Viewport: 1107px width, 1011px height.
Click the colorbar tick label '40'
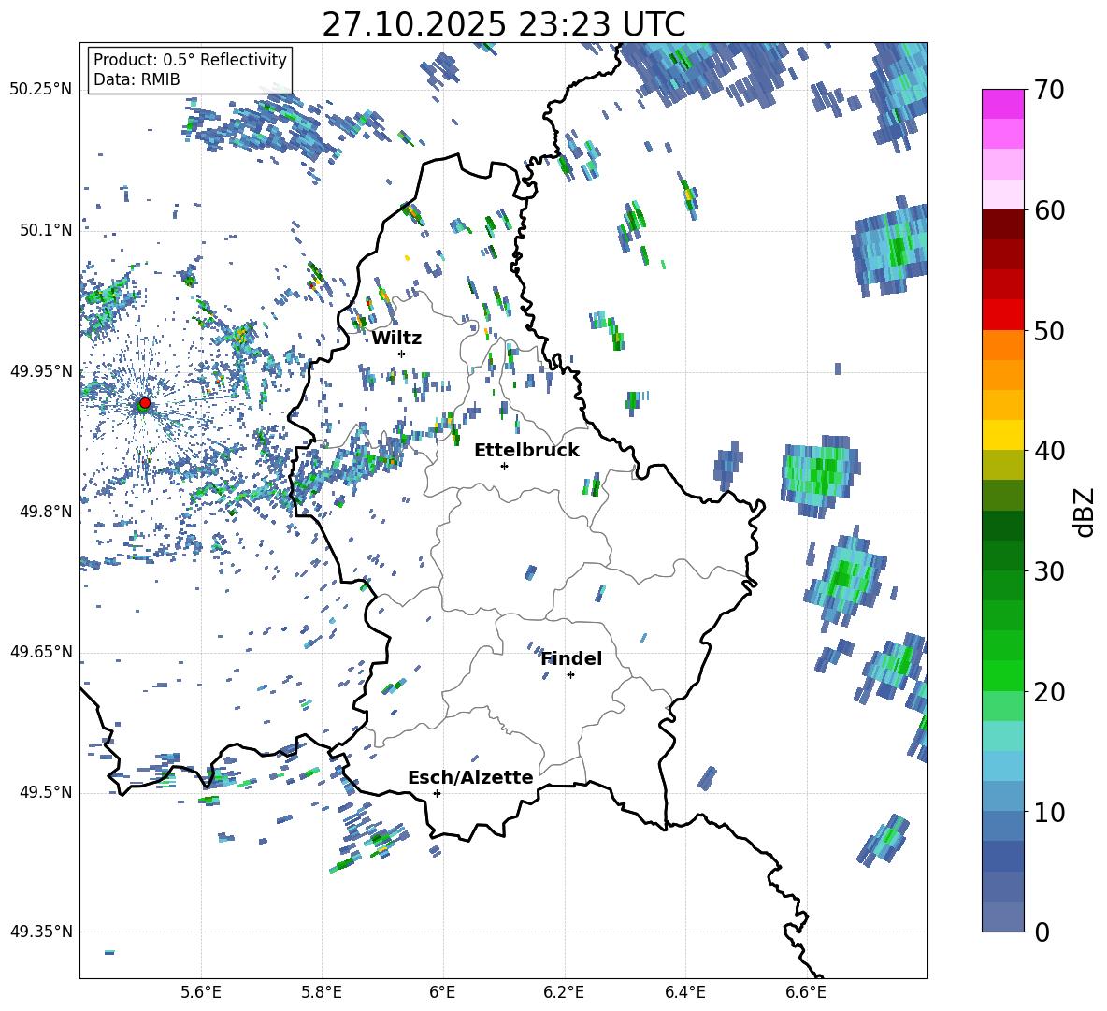pyautogui.click(x=1049, y=451)
